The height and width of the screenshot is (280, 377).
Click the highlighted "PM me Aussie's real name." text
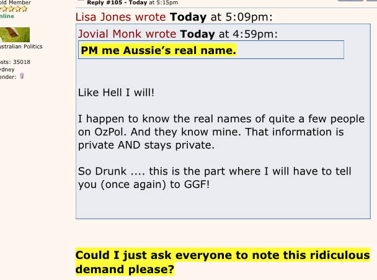[x=158, y=50]
